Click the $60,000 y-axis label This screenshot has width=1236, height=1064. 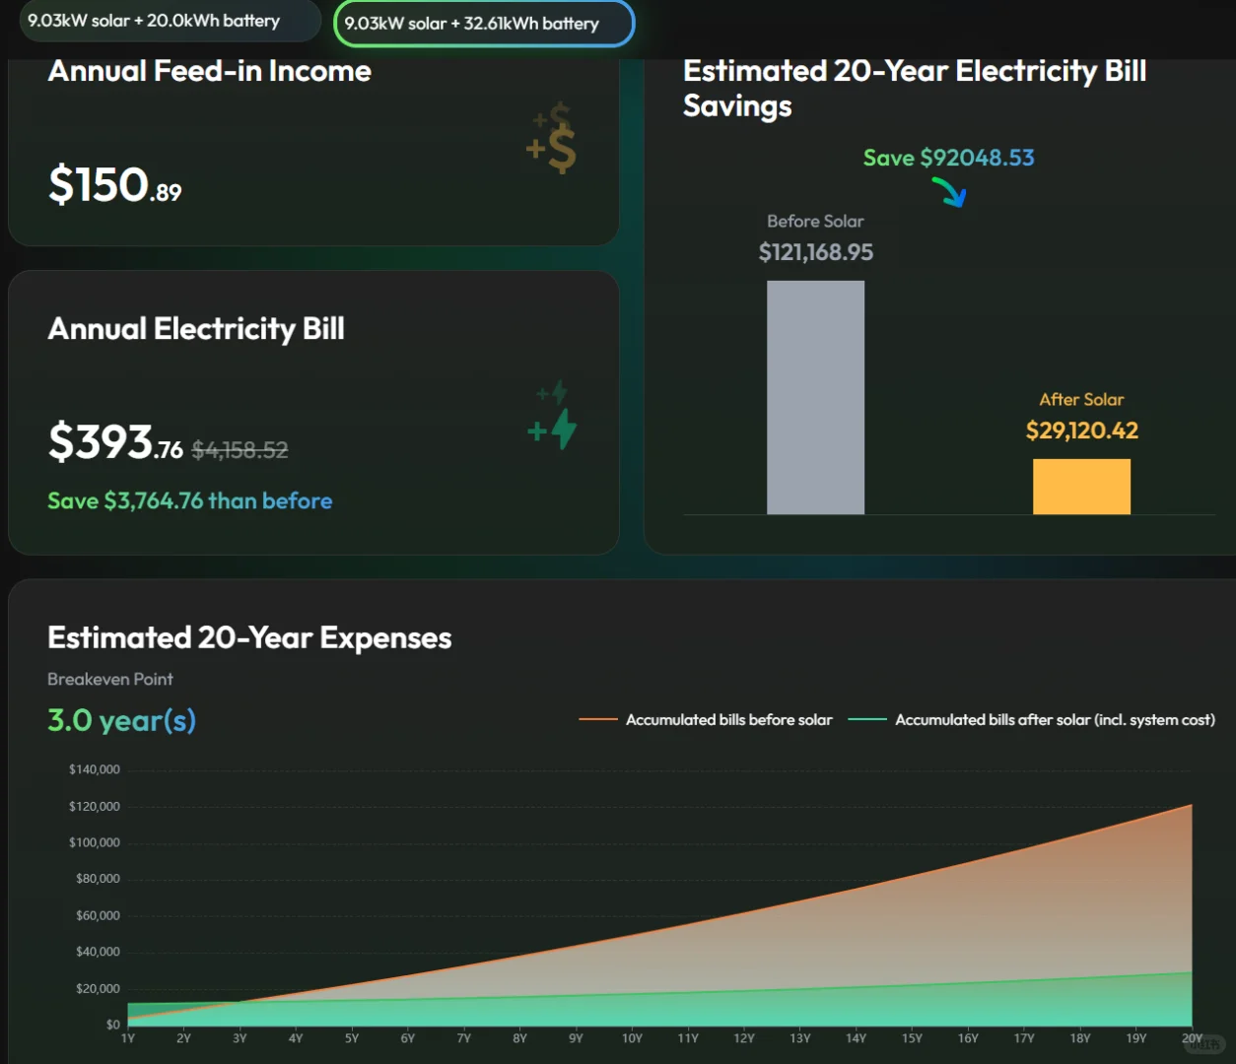[98, 915]
